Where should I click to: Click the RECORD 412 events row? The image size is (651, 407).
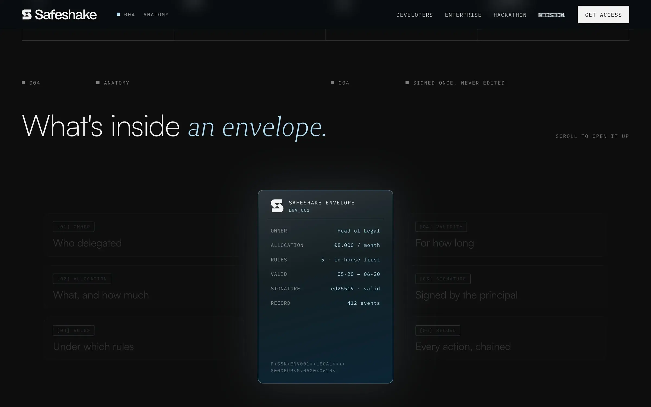325,303
